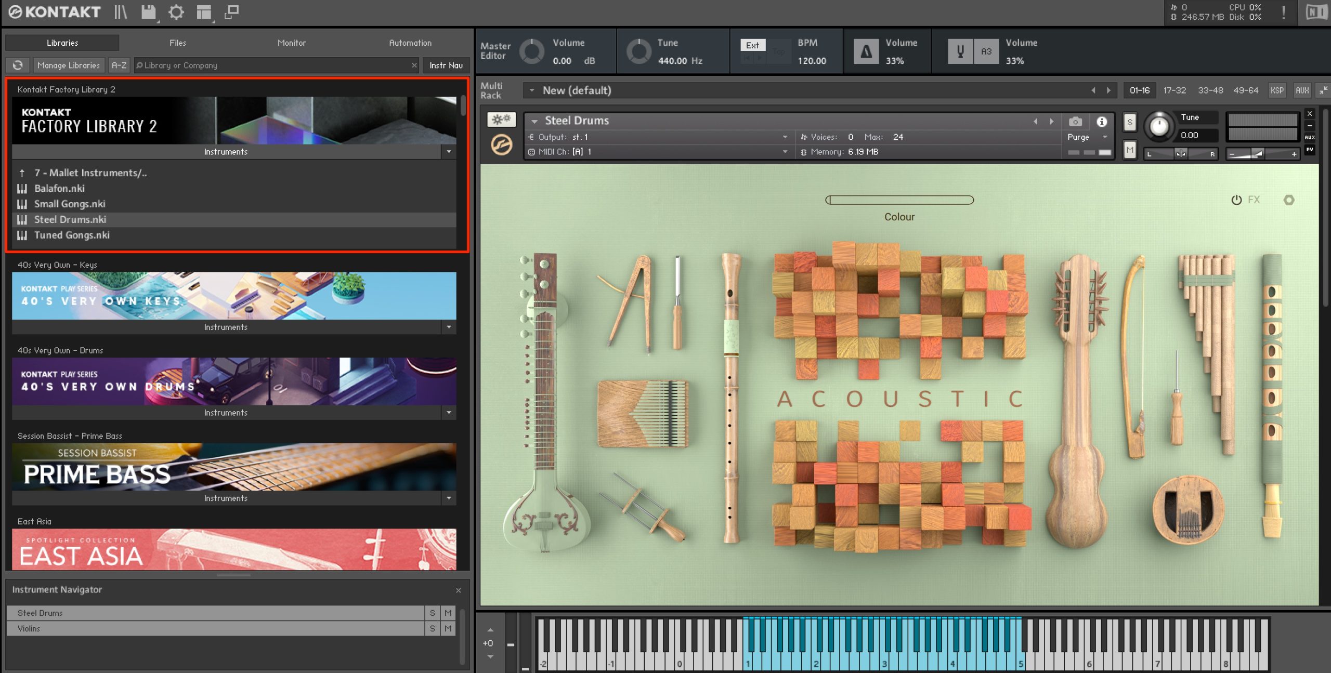Open the hexagon settings icon in instrument

tap(1289, 200)
